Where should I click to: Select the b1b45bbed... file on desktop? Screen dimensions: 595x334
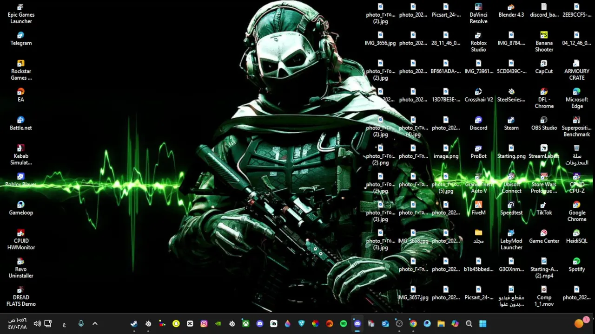click(x=478, y=265)
